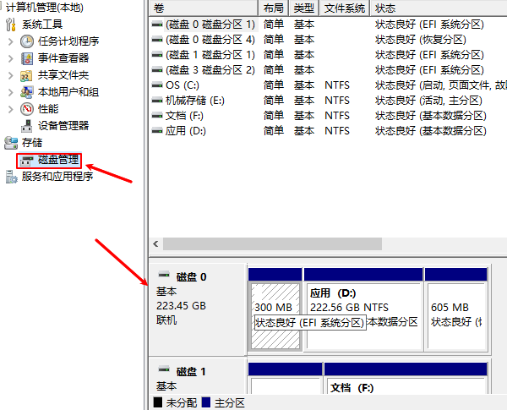Select the 文档 (F:) partition block on 磁盘 1

(406, 385)
